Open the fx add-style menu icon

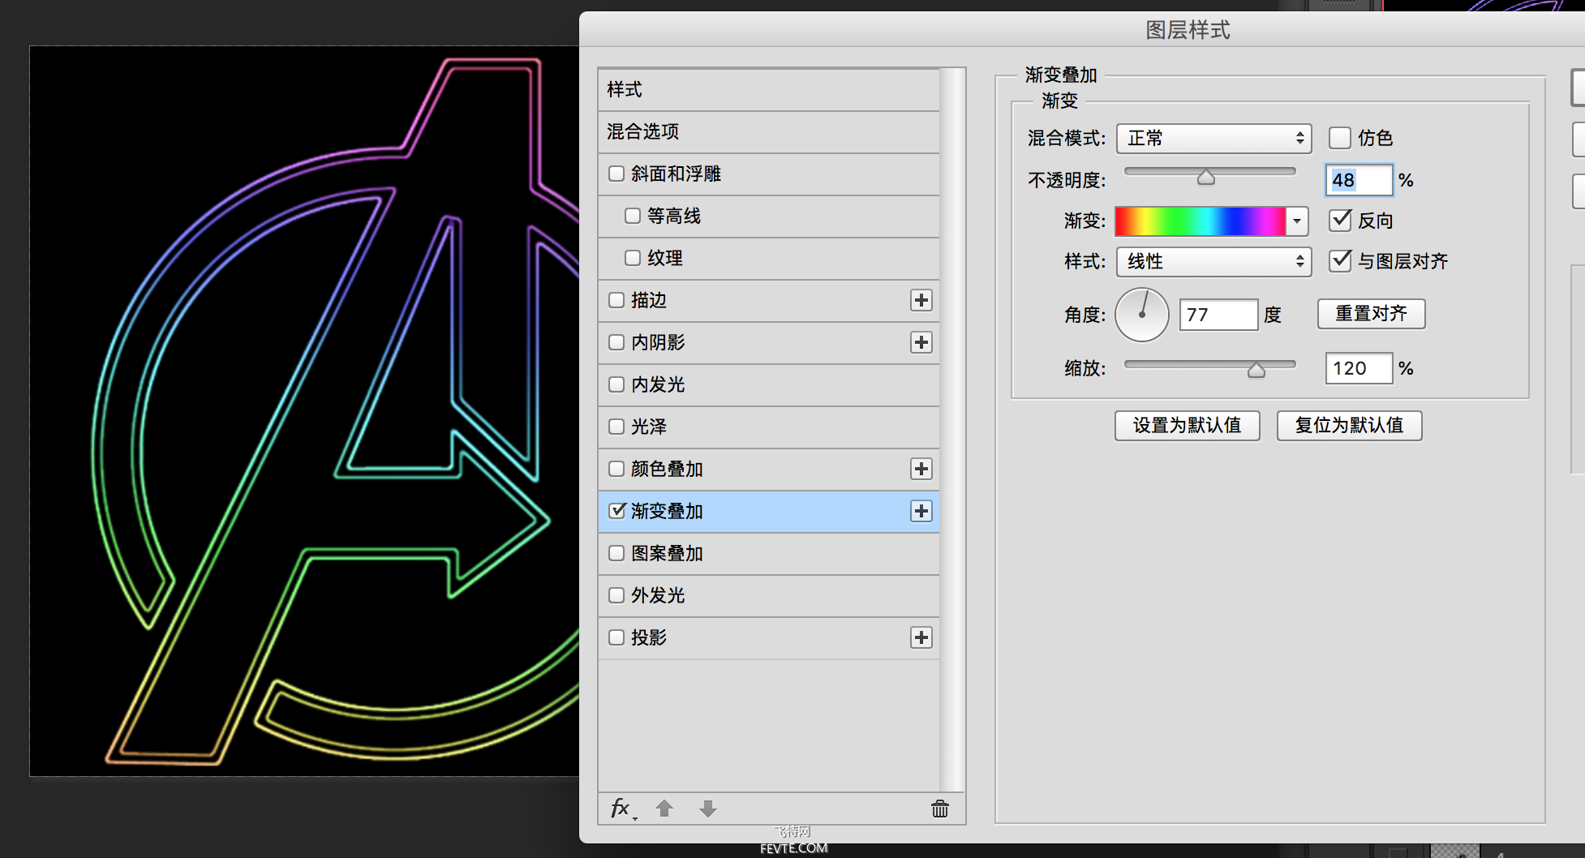tap(622, 809)
